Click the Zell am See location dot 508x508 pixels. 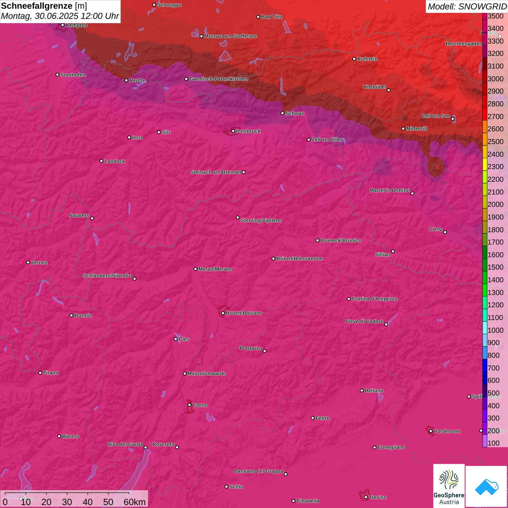(452, 119)
